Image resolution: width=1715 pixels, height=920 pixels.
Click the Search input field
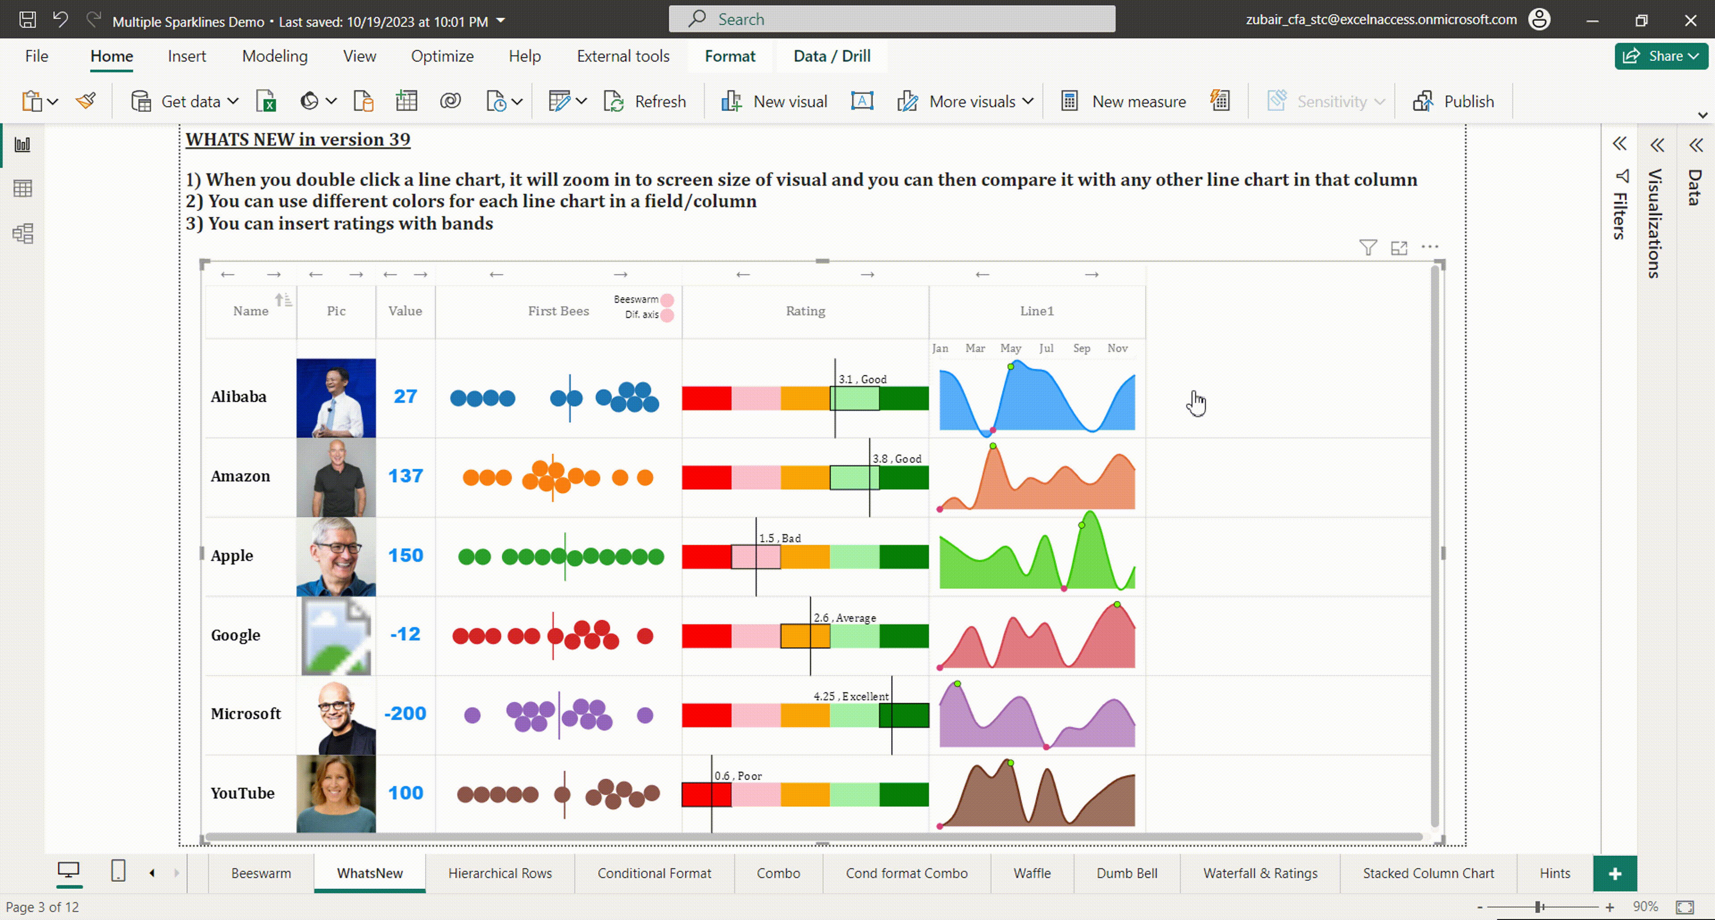(x=891, y=19)
